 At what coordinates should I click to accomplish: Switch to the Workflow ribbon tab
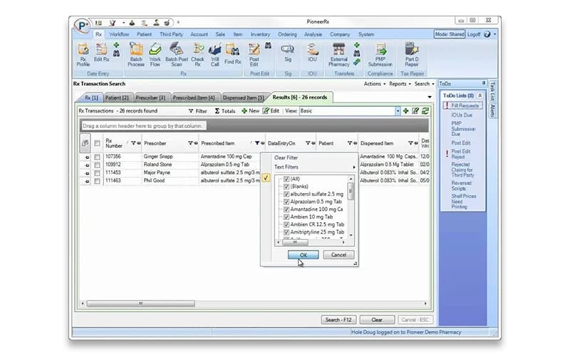(x=119, y=34)
